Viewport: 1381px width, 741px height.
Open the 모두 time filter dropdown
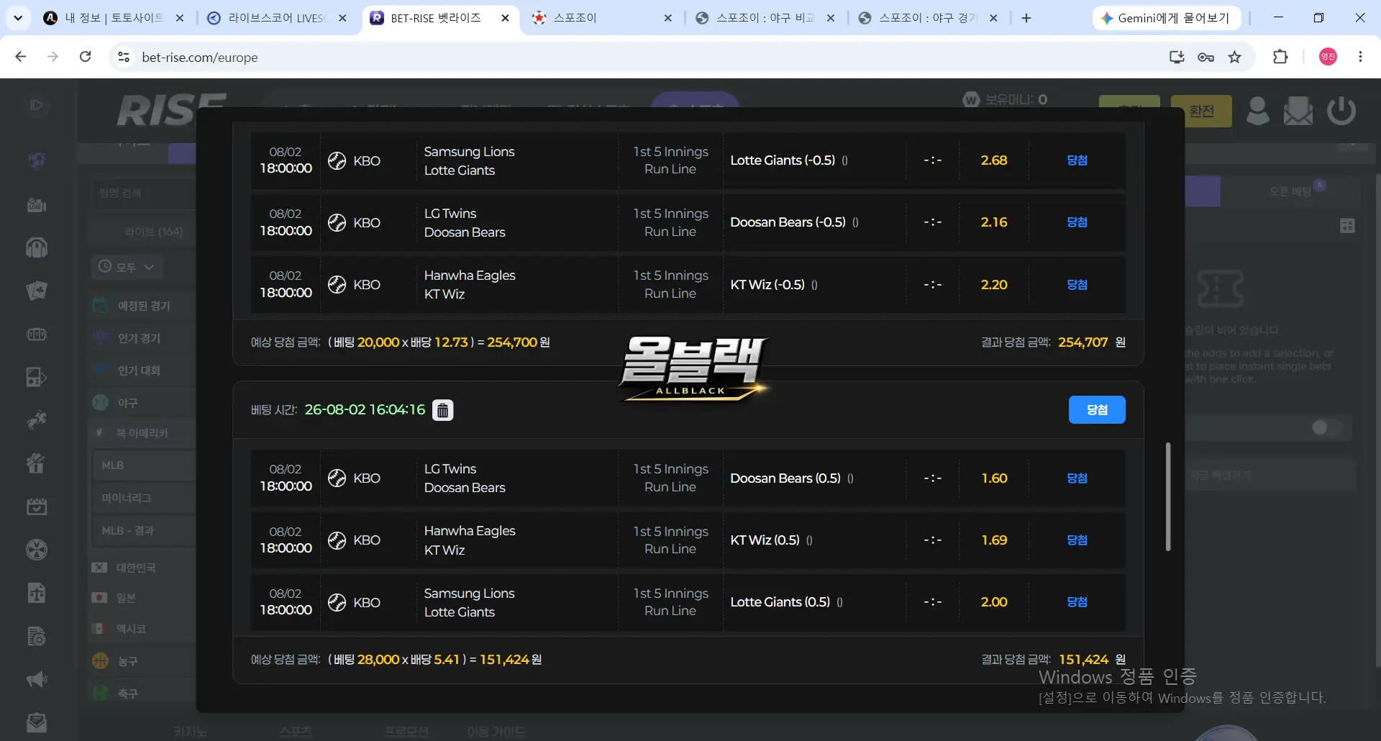pyautogui.click(x=127, y=267)
